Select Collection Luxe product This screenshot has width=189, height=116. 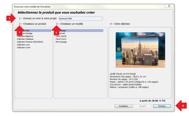[23, 45]
